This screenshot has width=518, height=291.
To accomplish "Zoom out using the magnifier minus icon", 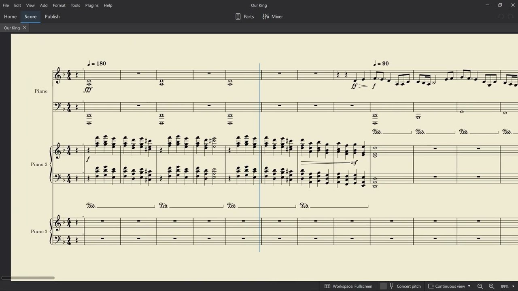I will [x=480, y=286].
